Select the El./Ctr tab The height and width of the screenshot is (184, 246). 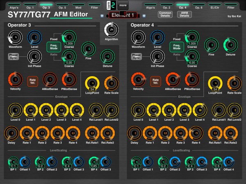[x=215, y=6]
